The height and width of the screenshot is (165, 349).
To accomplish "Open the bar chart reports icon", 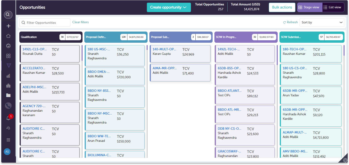I will [8, 76].
